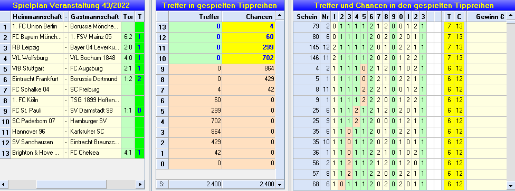This screenshot has width=515, height=191.
Task: Click the Heimmannschaft column header
Action: pyautogui.click(x=37, y=16)
